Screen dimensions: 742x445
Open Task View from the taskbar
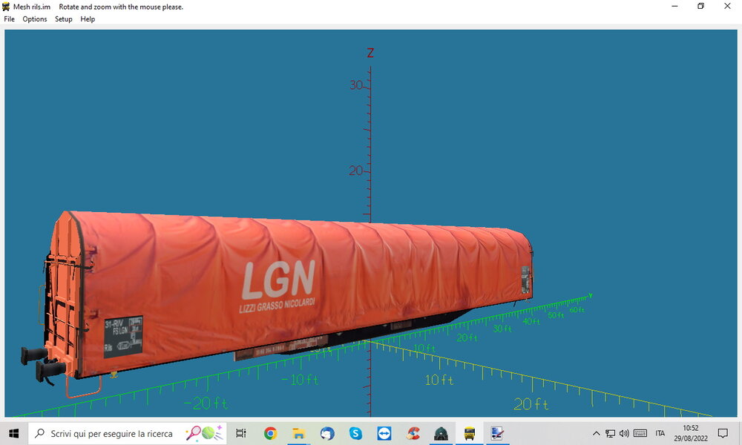[x=241, y=433]
